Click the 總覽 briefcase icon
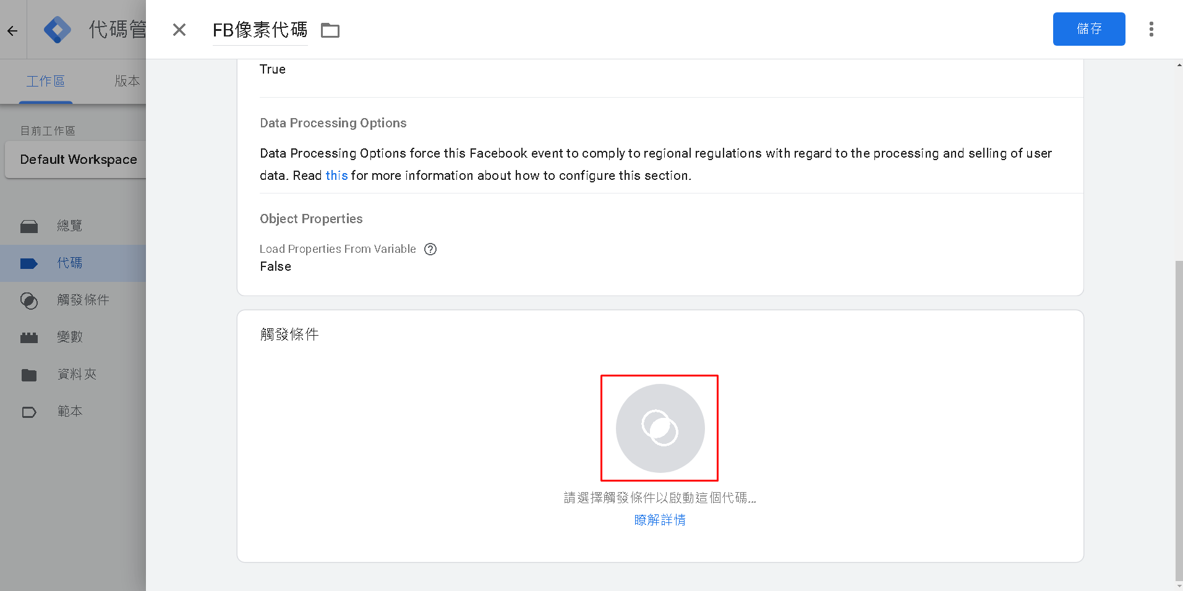The height and width of the screenshot is (591, 1183). tap(29, 226)
